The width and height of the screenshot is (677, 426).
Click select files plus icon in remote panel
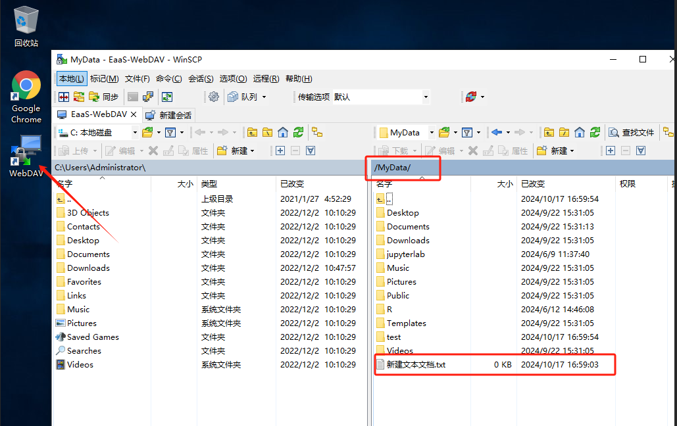(x=611, y=151)
